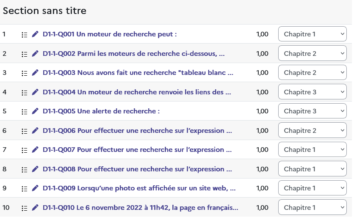The width and height of the screenshot is (354, 220).
Task: Click the multiple choice icon on row 8
Action: pos(25,170)
